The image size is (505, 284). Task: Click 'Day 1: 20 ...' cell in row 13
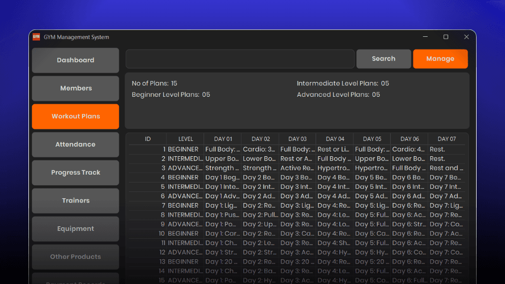pyautogui.click(x=223, y=261)
